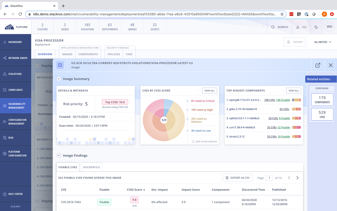
Task: Open image in external view icon
Action: point(318,65)
